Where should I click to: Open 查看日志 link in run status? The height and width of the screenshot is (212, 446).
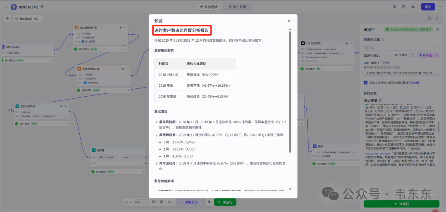(x=426, y=29)
